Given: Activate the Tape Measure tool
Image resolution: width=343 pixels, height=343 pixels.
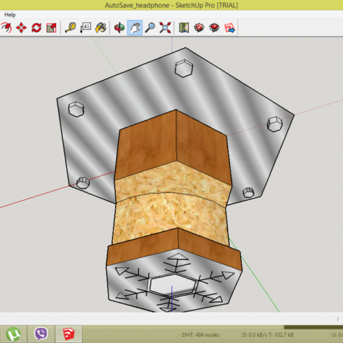Looking at the screenshot, I should point(71,28).
